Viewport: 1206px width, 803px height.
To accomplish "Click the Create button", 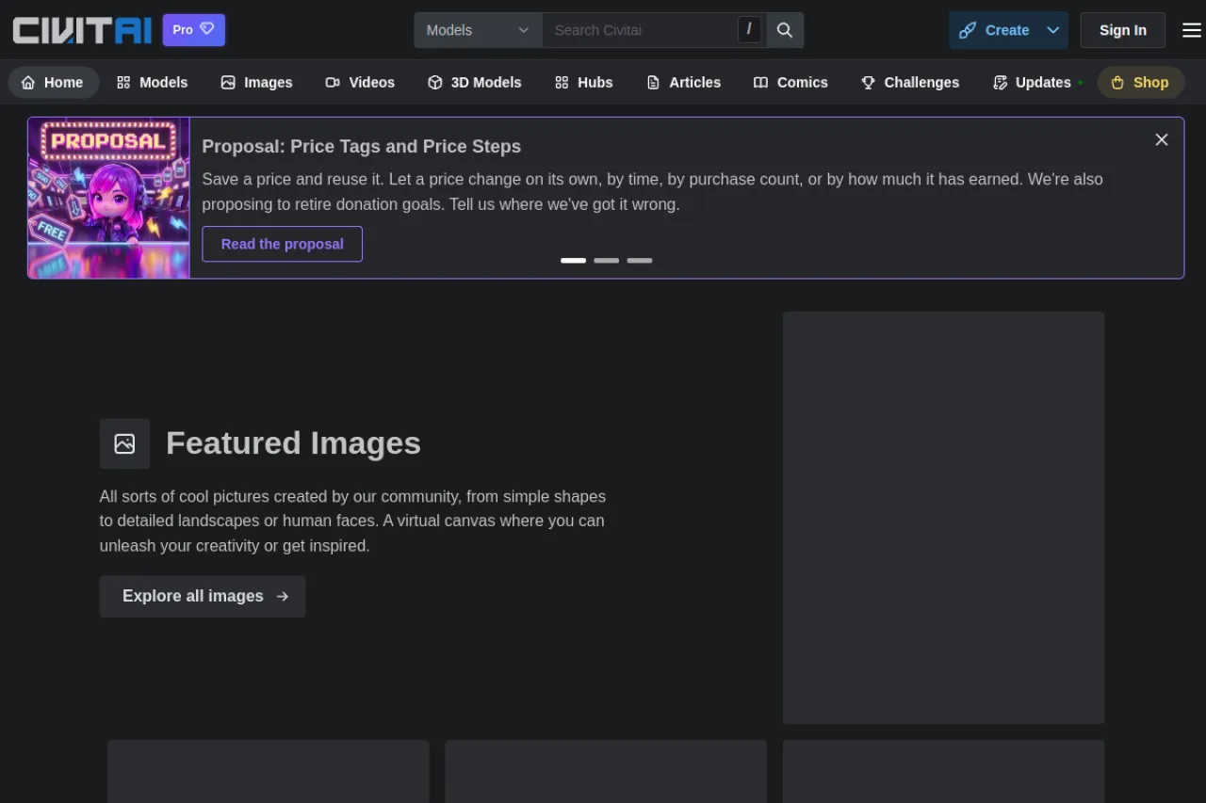I will click(994, 30).
